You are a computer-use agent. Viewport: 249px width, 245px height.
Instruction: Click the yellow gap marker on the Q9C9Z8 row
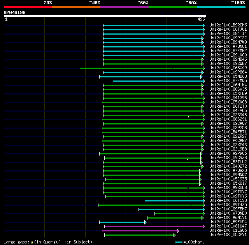coord(188,159)
